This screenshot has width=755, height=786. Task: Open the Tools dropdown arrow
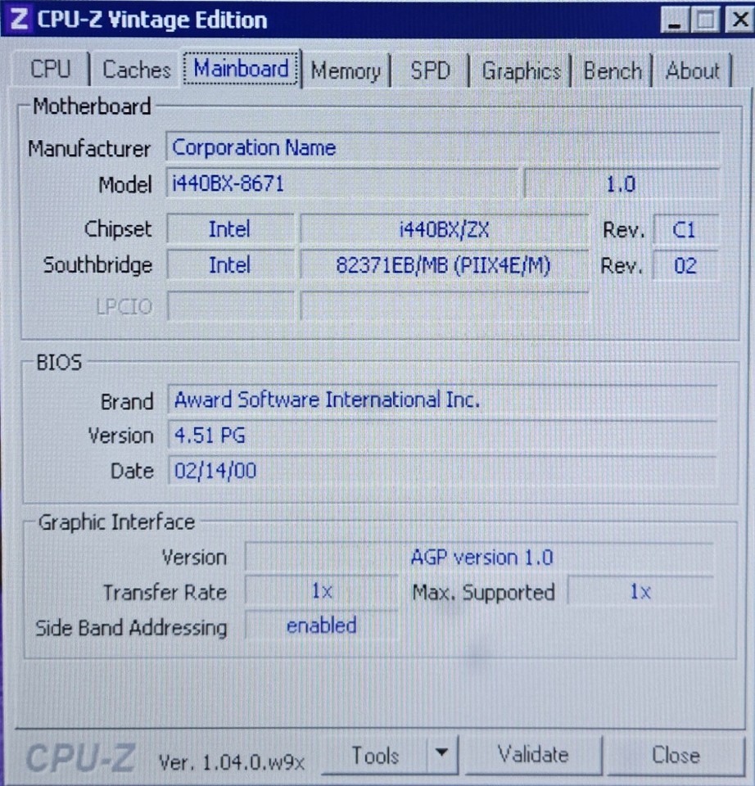442,755
